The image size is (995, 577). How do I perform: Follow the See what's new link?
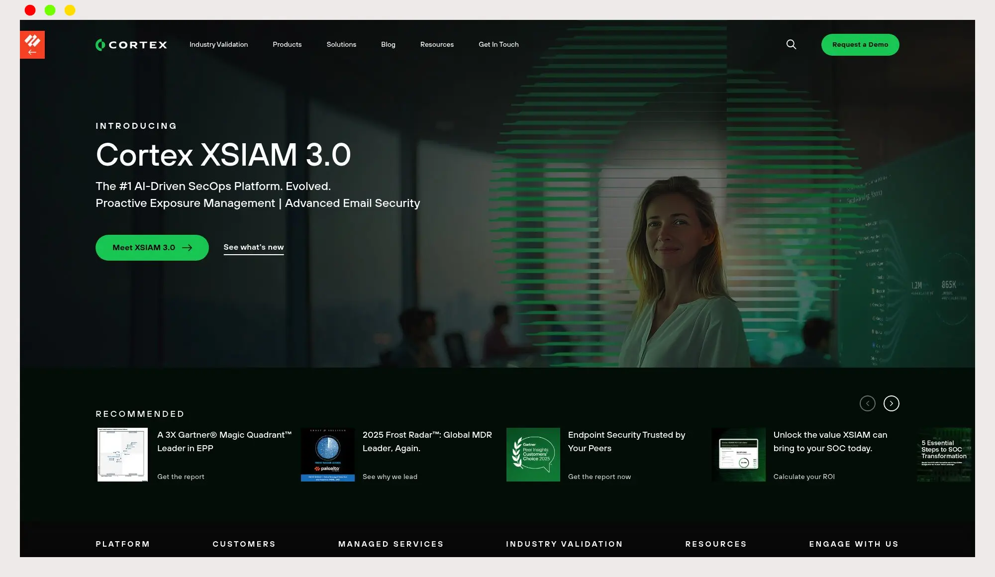coord(253,247)
